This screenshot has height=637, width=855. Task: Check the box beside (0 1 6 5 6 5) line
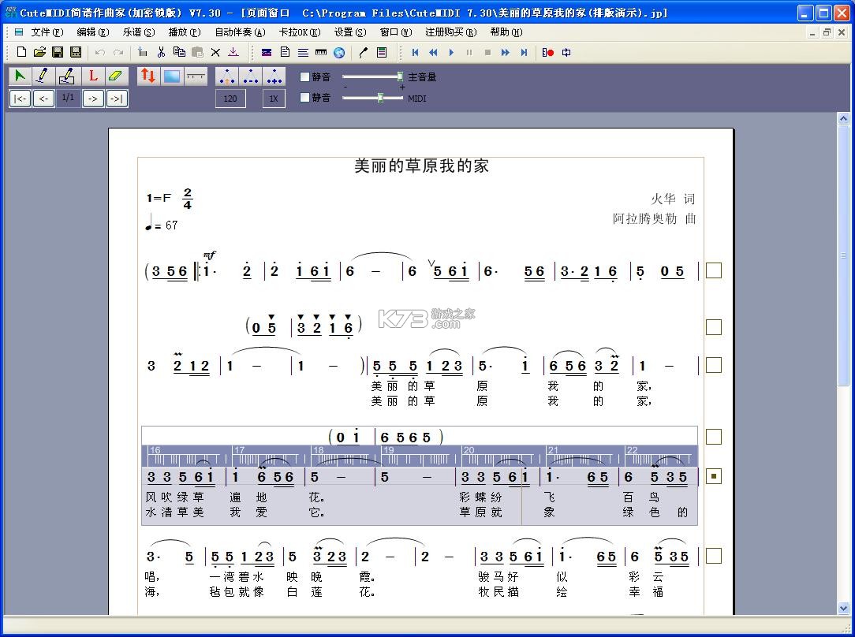point(713,437)
